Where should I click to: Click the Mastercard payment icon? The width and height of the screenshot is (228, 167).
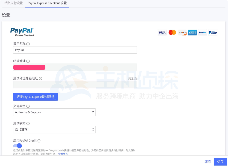[x=172, y=32]
